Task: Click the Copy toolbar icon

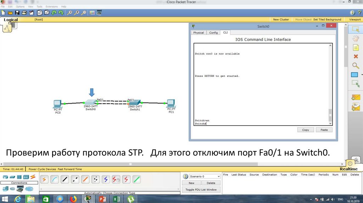Action: point(40,13)
